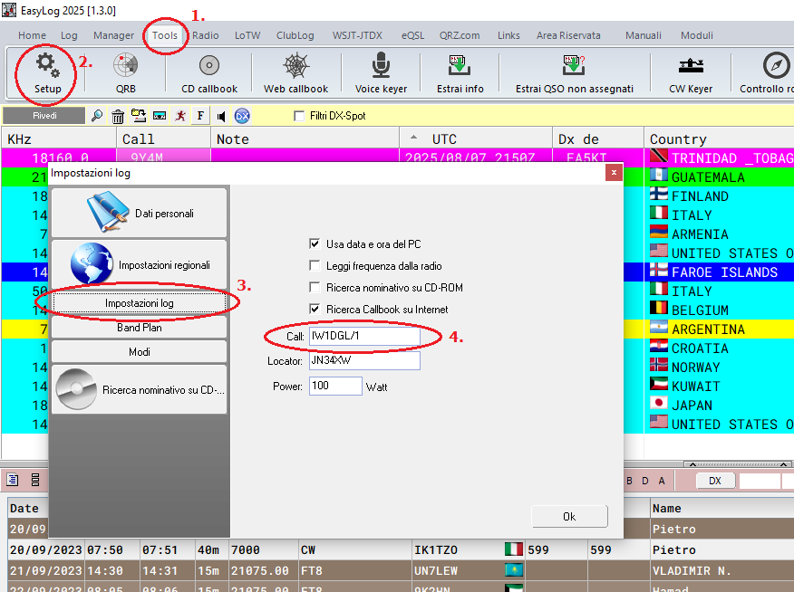Click the stacked rows icon above log table
794x592 pixels.
point(35,479)
